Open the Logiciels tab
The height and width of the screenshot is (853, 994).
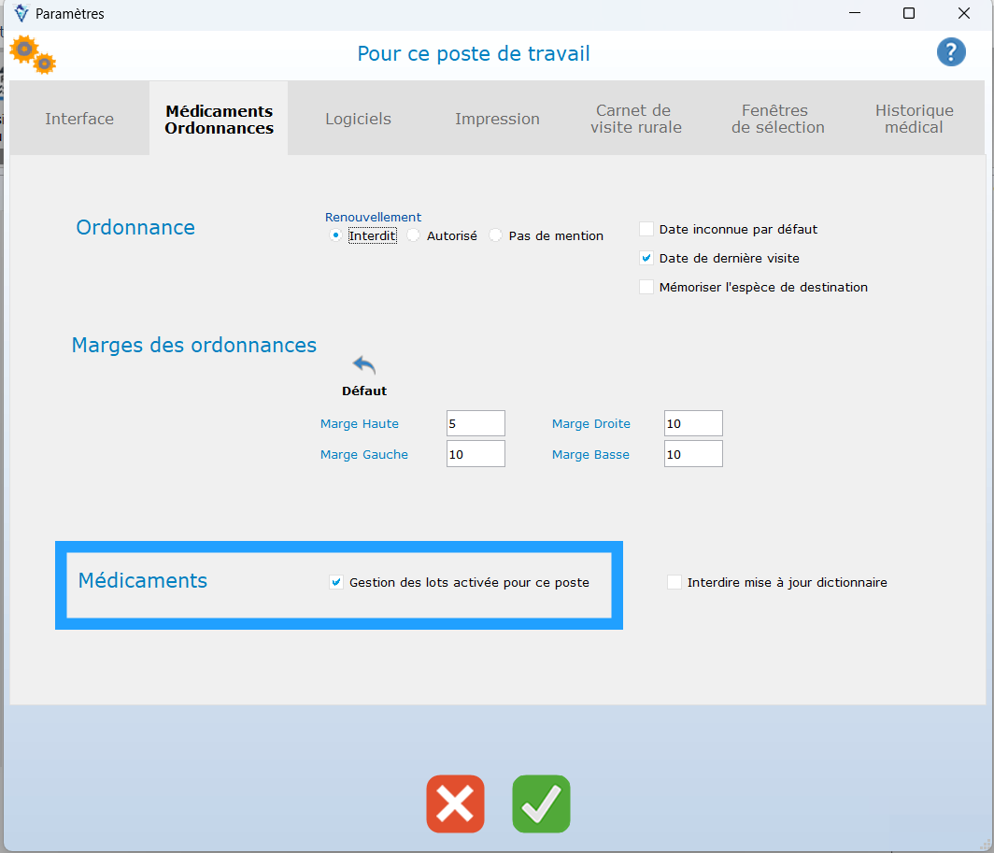click(x=358, y=119)
